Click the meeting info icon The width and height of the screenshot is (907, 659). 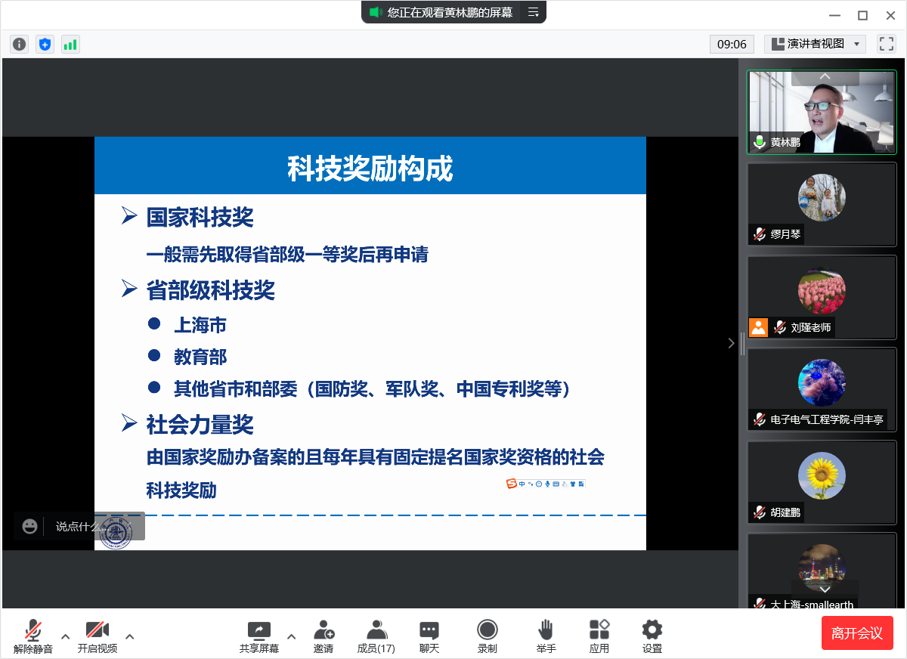click(x=20, y=45)
